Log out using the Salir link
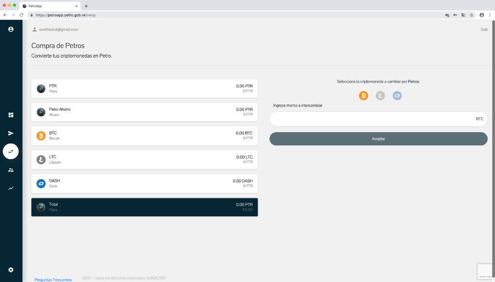495x282 pixels. coord(484,29)
